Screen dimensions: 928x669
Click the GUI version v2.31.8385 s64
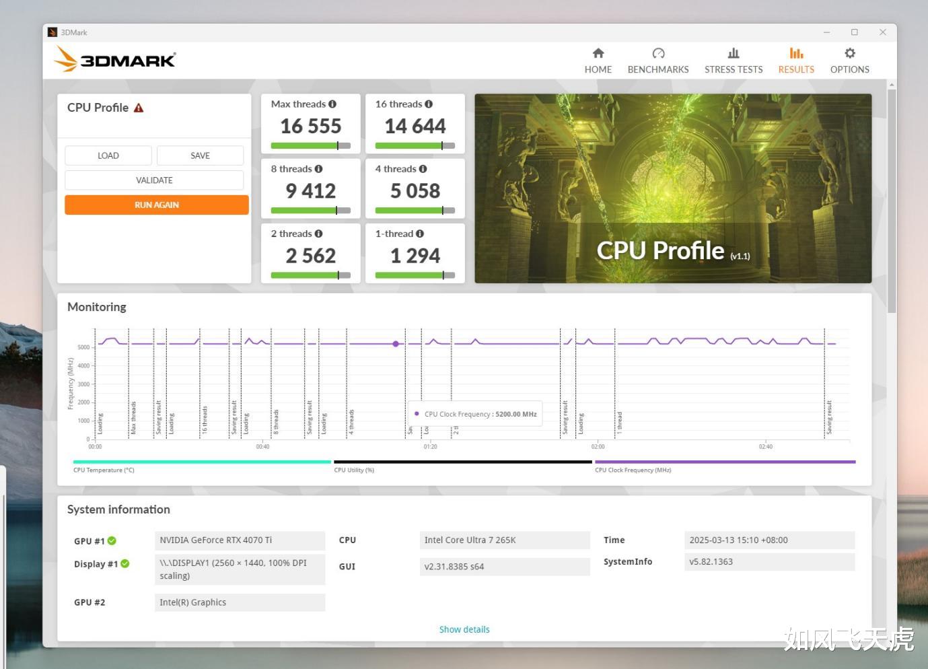click(x=505, y=567)
